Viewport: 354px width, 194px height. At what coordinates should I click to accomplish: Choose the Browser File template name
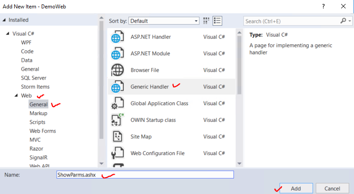tap(145, 70)
